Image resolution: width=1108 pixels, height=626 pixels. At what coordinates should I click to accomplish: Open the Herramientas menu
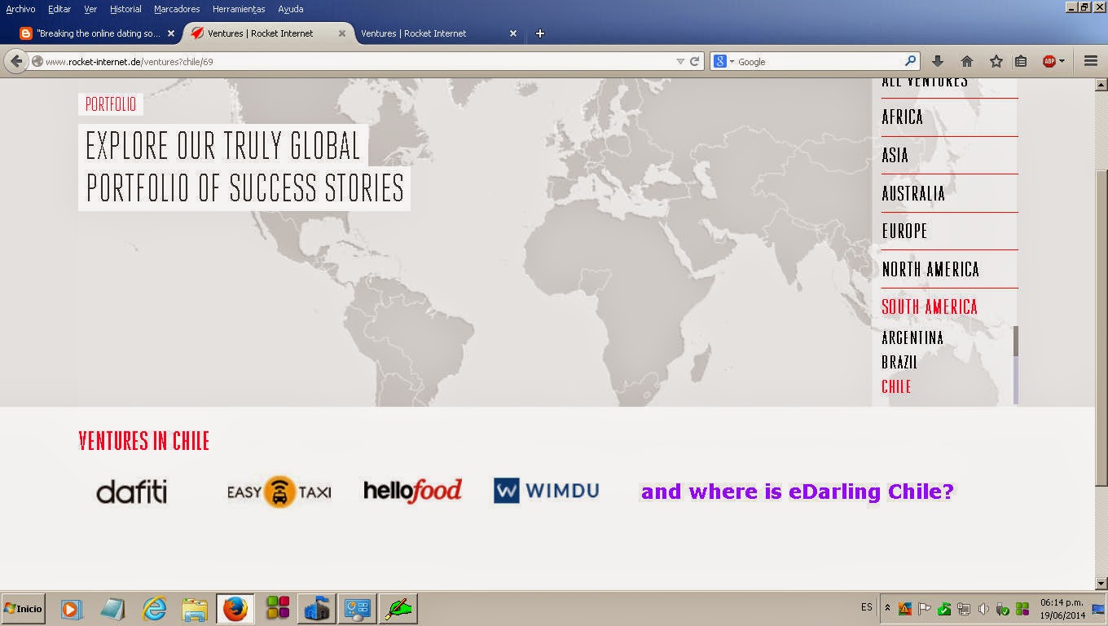(x=239, y=9)
